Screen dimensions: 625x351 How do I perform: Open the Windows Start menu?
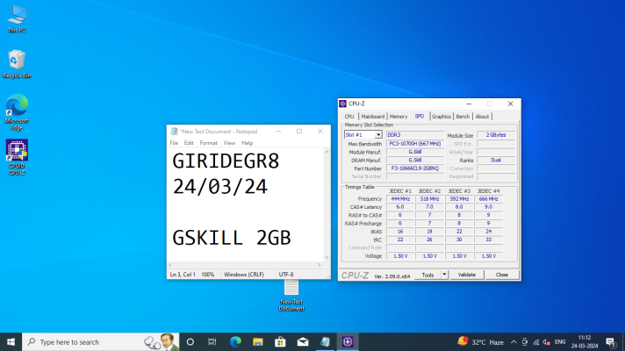(x=11, y=342)
